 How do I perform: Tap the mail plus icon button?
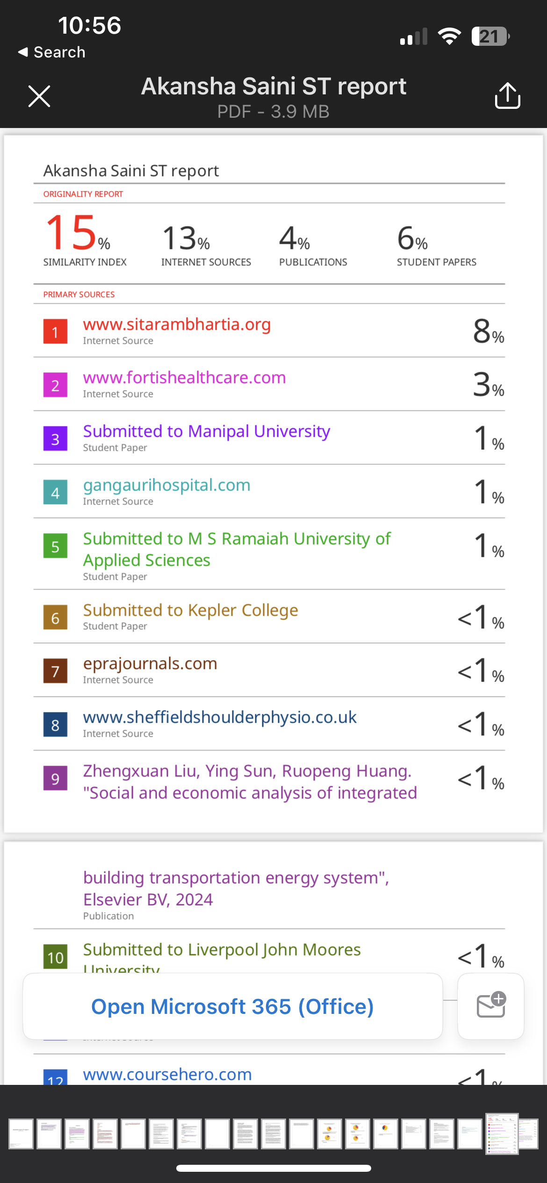coord(491,1006)
